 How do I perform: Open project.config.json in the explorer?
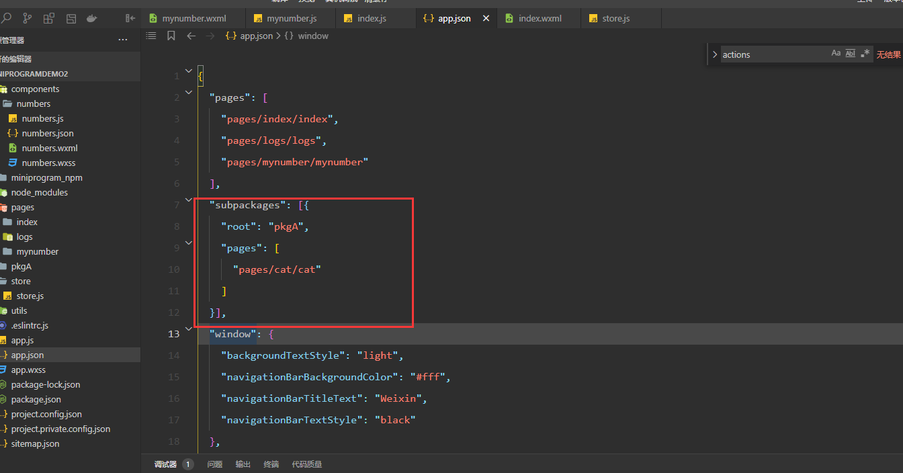[x=70, y=414]
